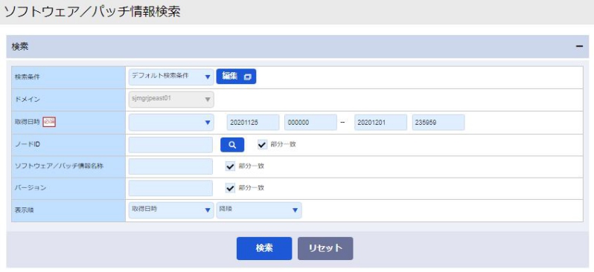Click the end time field 235959

[x=438, y=123]
